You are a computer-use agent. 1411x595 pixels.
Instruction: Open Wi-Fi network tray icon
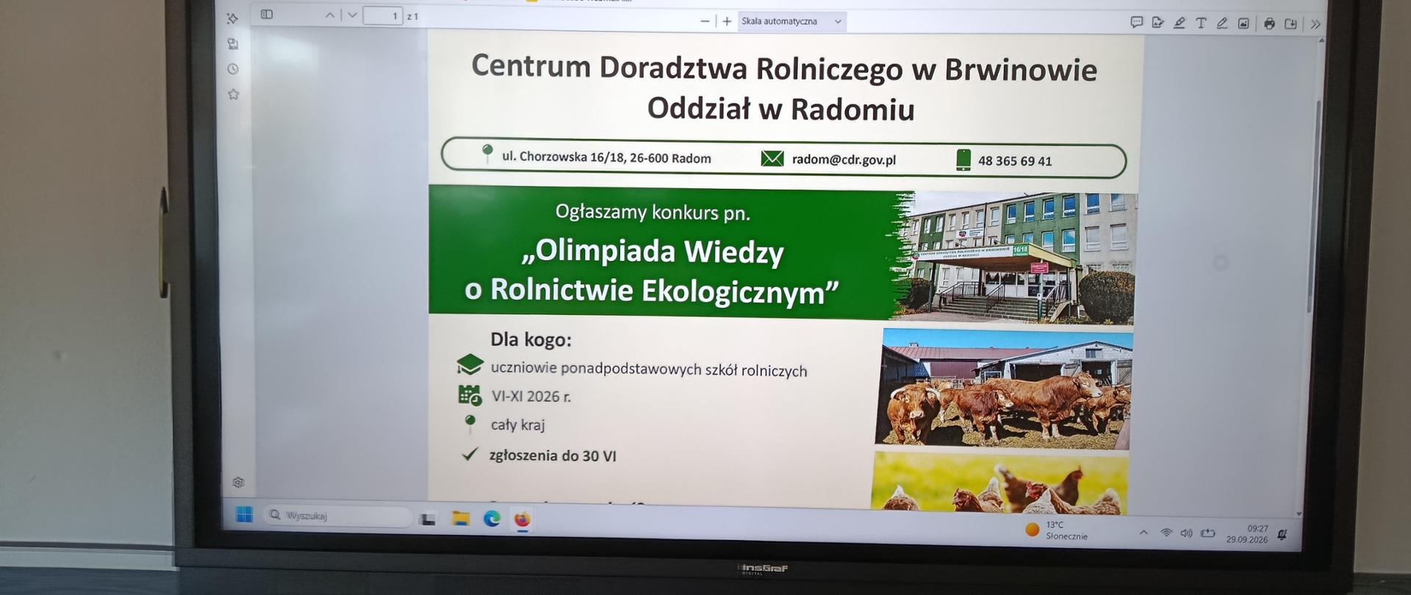pos(1166,533)
